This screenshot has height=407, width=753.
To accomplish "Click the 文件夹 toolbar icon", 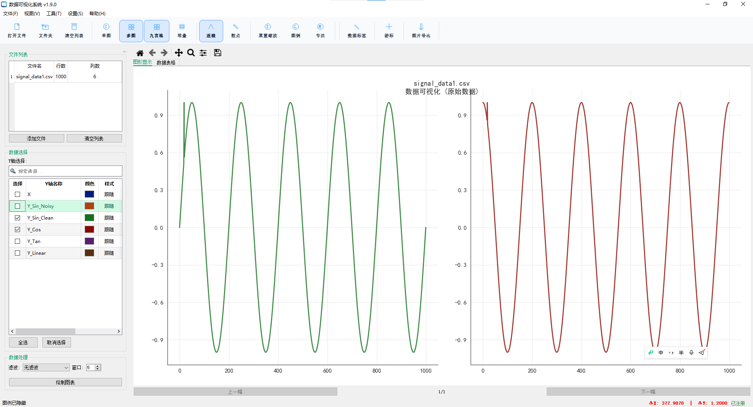I will tap(45, 31).
